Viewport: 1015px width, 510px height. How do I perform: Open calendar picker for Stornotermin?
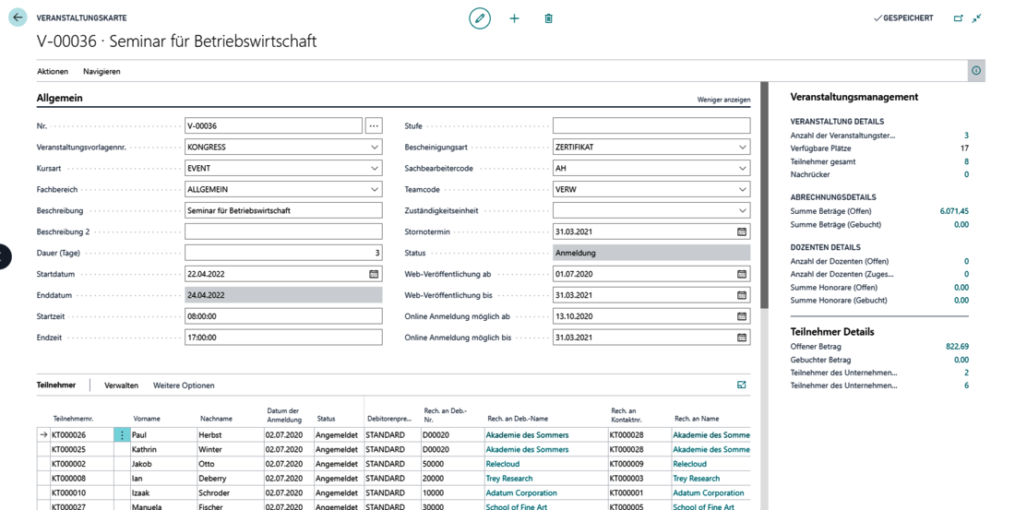(x=741, y=231)
